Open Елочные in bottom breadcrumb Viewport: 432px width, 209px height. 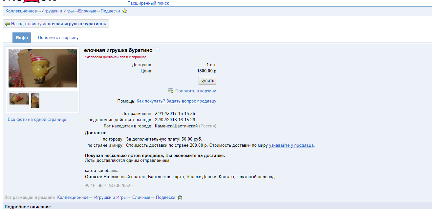tap(141, 197)
